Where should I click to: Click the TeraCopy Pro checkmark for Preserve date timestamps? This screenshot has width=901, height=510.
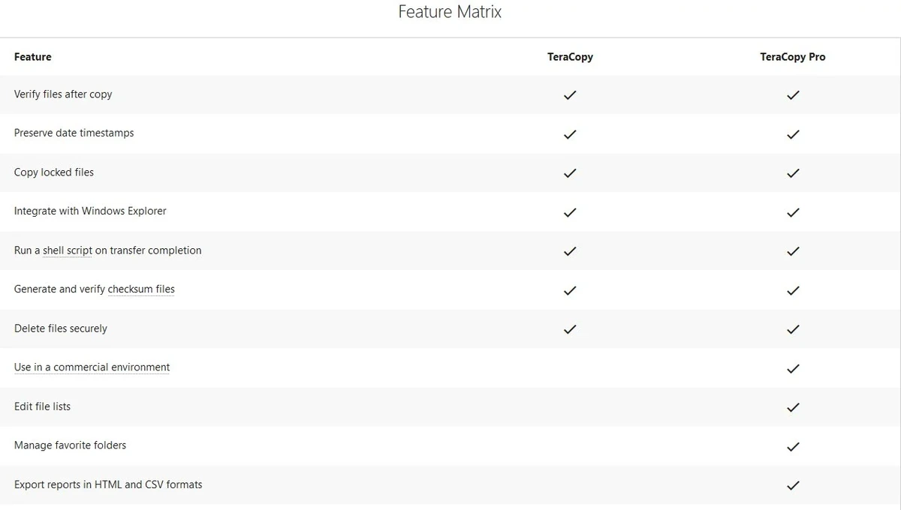[x=793, y=134]
